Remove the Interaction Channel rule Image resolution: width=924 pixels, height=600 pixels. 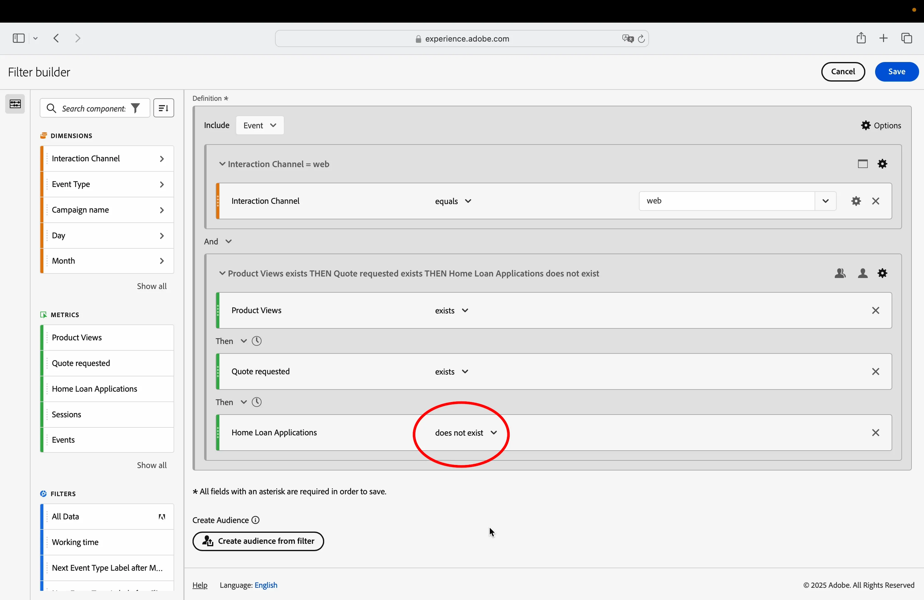click(x=875, y=201)
